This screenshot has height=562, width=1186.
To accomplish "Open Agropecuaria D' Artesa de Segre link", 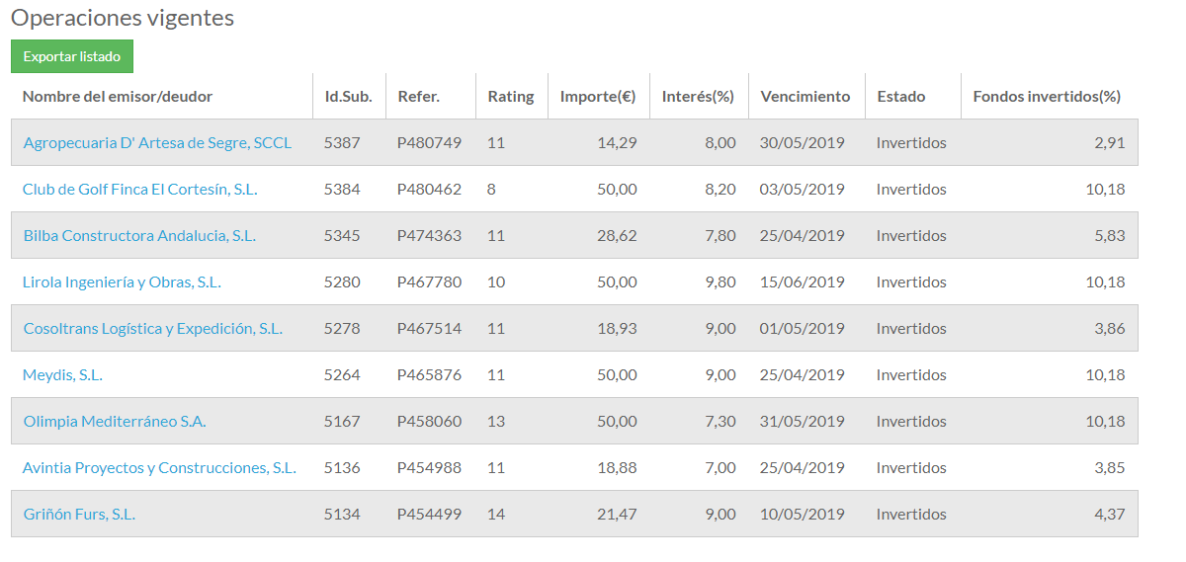I will tap(157, 142).
